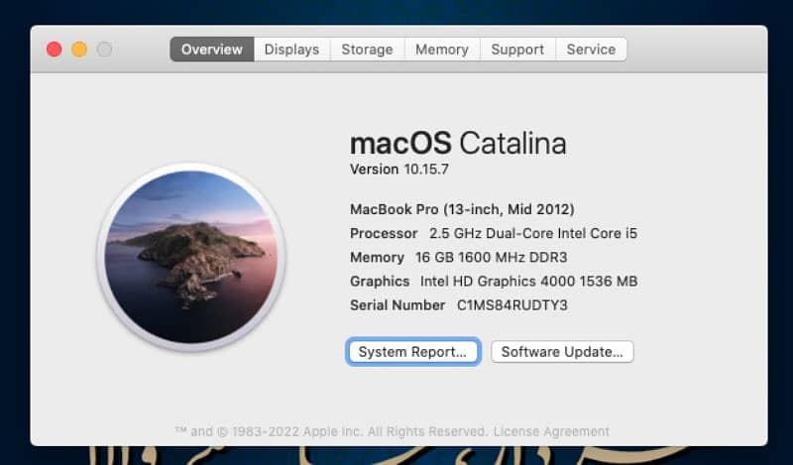Close the About This Mac window
793x465 pixels.
click(x=54, y=50)
